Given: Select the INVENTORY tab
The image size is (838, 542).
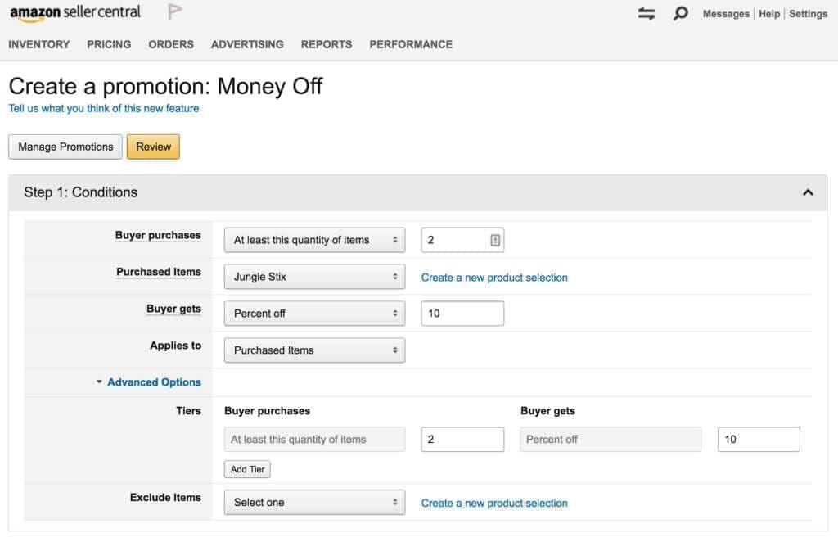Looking at the screenshot, I should (x=38, y=44).
